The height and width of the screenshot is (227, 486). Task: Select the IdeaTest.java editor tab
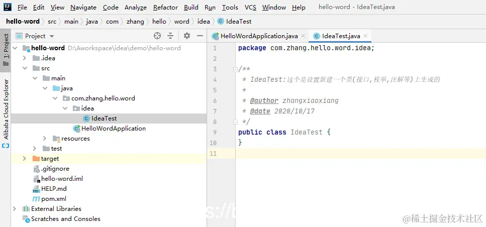[x=340, y=36]
